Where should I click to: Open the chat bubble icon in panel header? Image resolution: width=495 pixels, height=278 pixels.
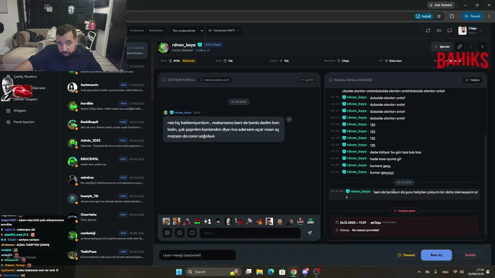coord(450,31)
